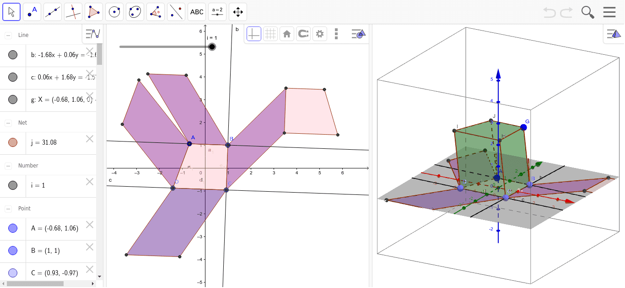Select the Circle with Center tool
This screenshot has height=288, width=625.
pos(114,11)
